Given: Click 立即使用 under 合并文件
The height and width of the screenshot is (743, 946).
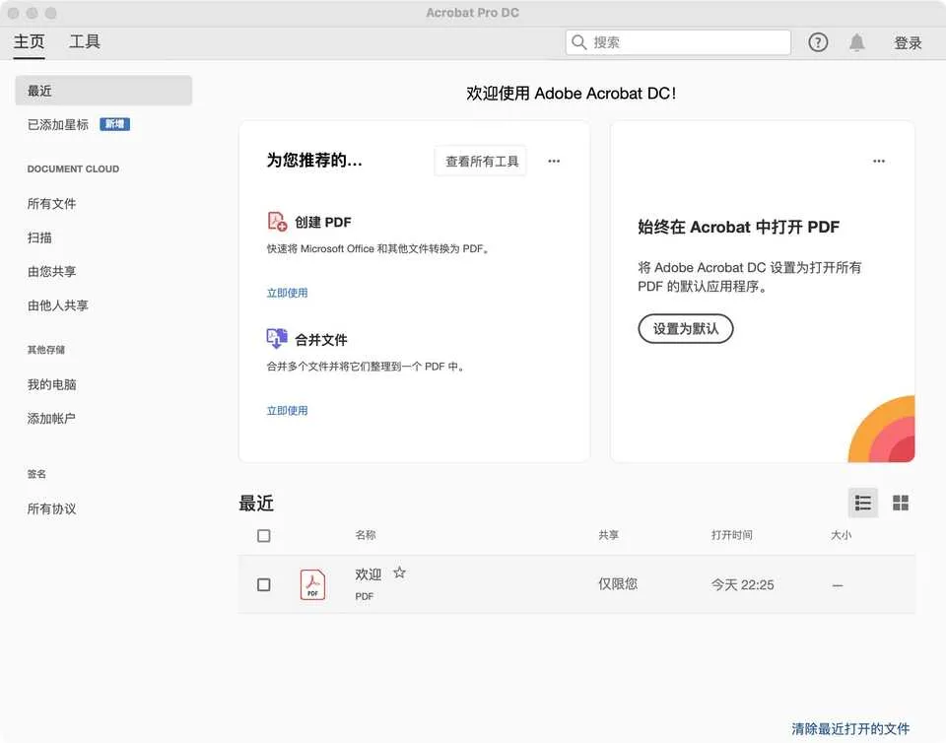Looking at the screenshot, I should click(x=287, y=411).
